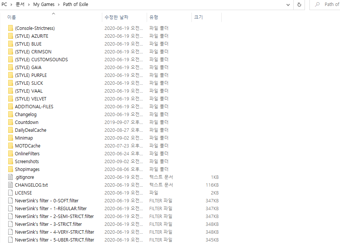
Task: Click the 2020-08-27 date for DailyDealCache
Action: 124,130
